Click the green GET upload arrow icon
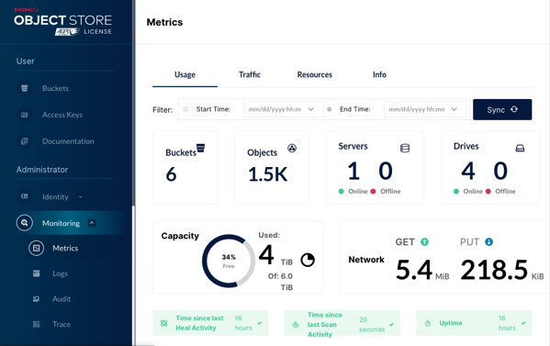The image size is (550, 346). 424,242
